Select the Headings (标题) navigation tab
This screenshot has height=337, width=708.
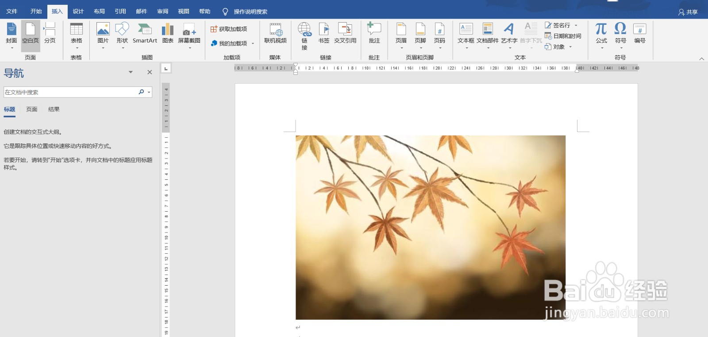[10, 109]
